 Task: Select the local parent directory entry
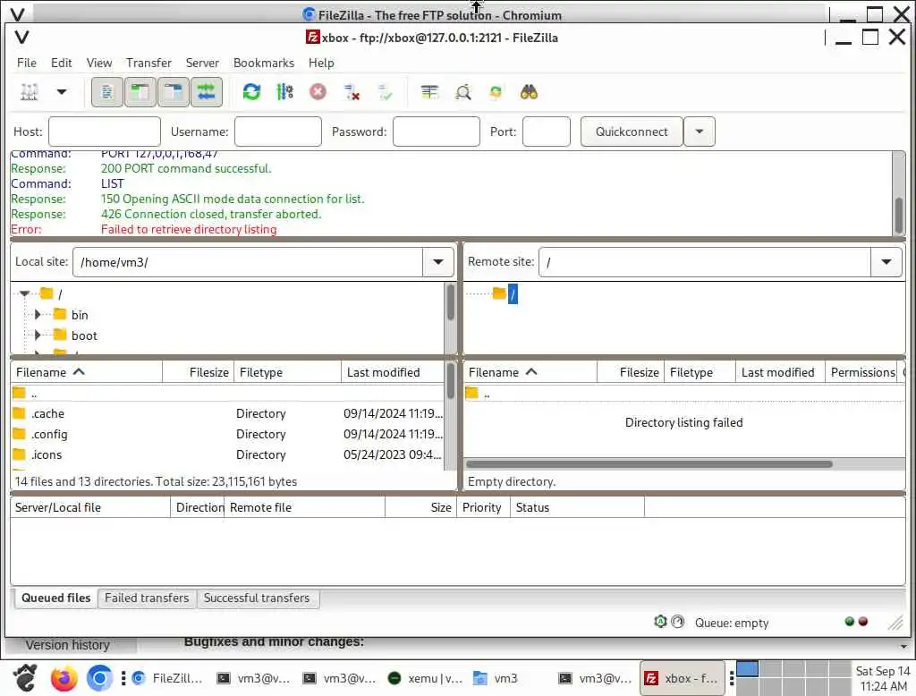click(x=227, y=394)
